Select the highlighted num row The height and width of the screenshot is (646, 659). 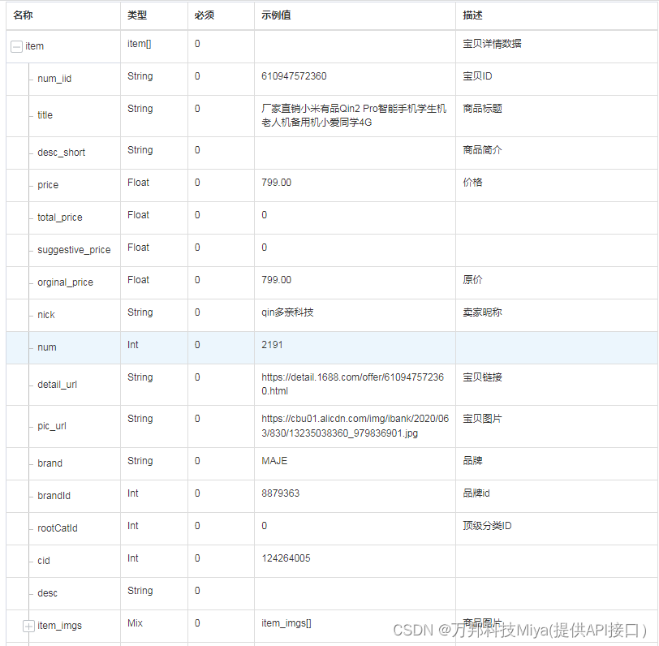(x=46, y=347)
